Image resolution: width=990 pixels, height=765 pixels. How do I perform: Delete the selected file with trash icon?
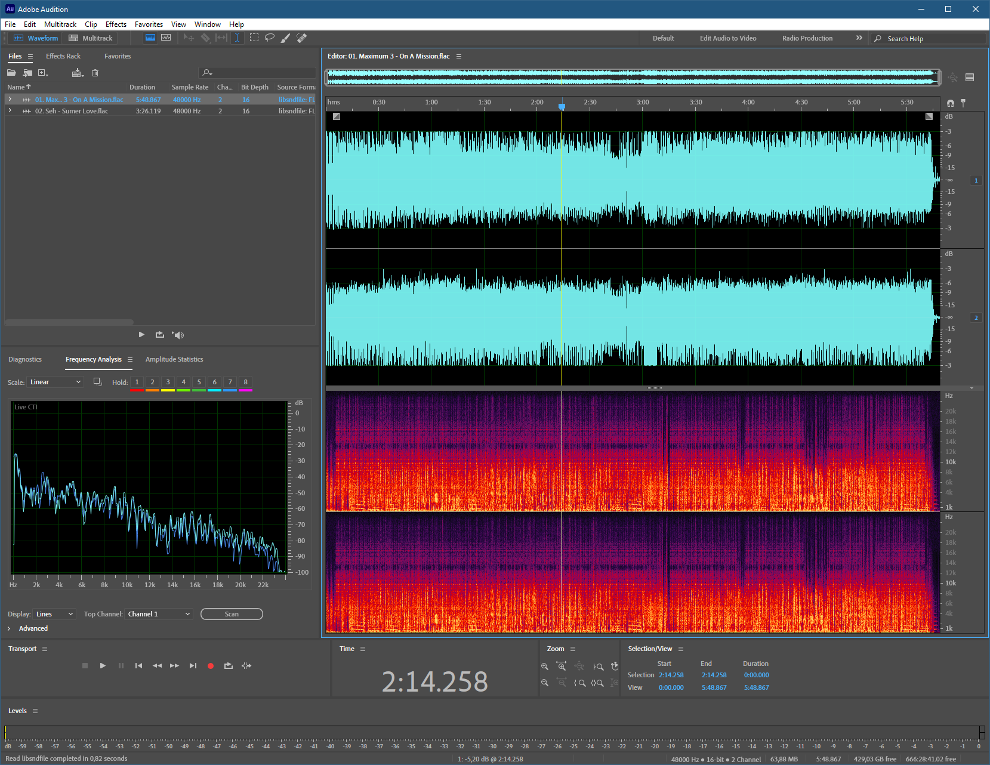tap(95, 73)
